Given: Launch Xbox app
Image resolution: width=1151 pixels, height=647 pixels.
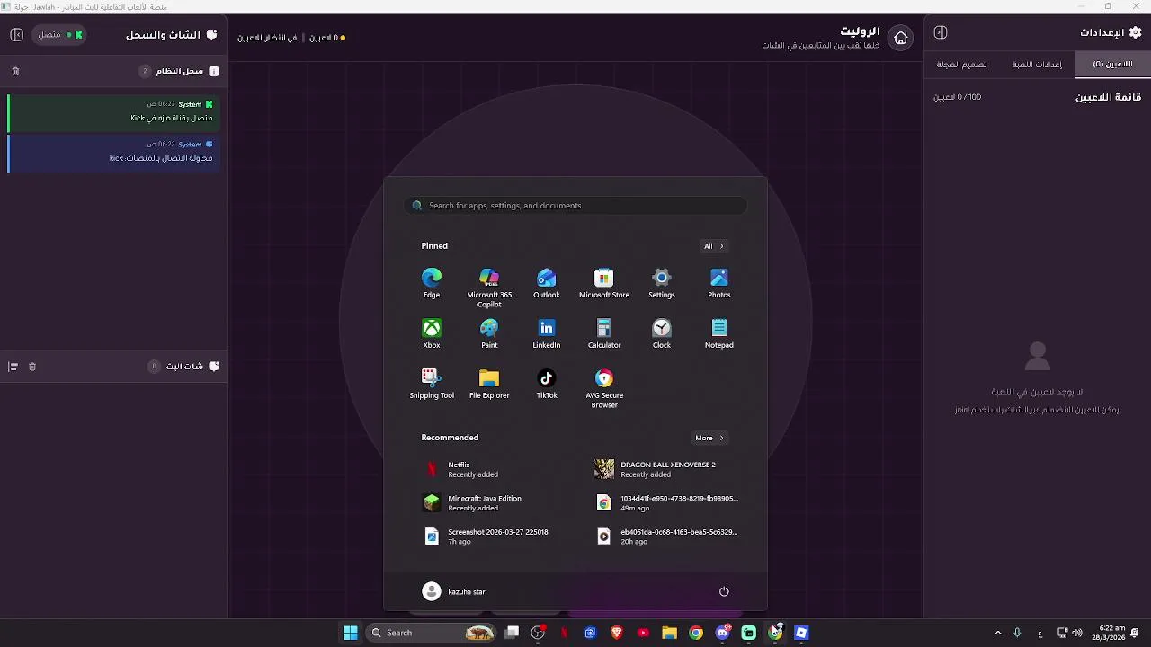Looking at the screenshot, I should pyautogui.click(x=432, y=332).
